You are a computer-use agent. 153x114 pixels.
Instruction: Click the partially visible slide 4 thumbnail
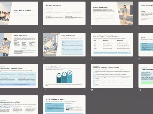pyautogui.click(x=146, y=13)
